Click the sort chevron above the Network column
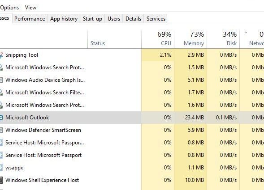Image resolution: width=264 pixels, height=190 pixels. point(246,33)
